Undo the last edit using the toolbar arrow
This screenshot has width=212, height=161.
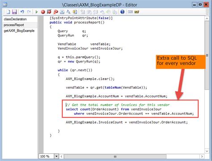[22, 12]
